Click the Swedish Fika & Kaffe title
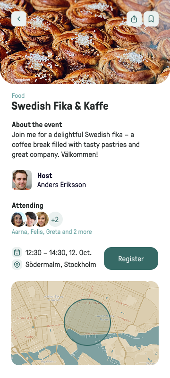 coord(60,106)
